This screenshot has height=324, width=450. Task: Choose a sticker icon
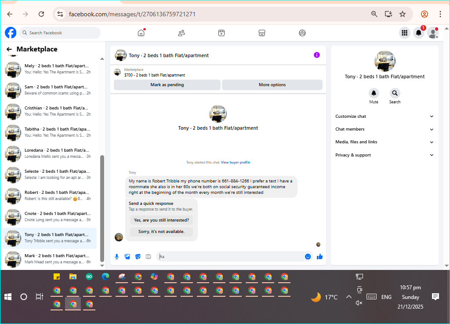[x=138, y=257]
